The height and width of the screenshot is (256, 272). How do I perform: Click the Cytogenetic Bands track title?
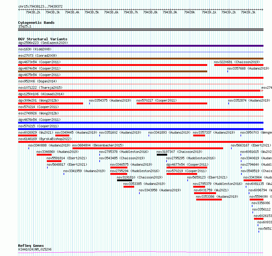(x=36, y=23)
